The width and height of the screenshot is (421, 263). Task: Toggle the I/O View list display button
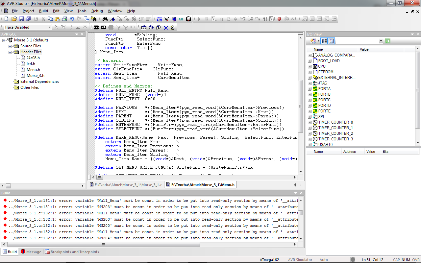pyautogui.click(x=331, y=41)
